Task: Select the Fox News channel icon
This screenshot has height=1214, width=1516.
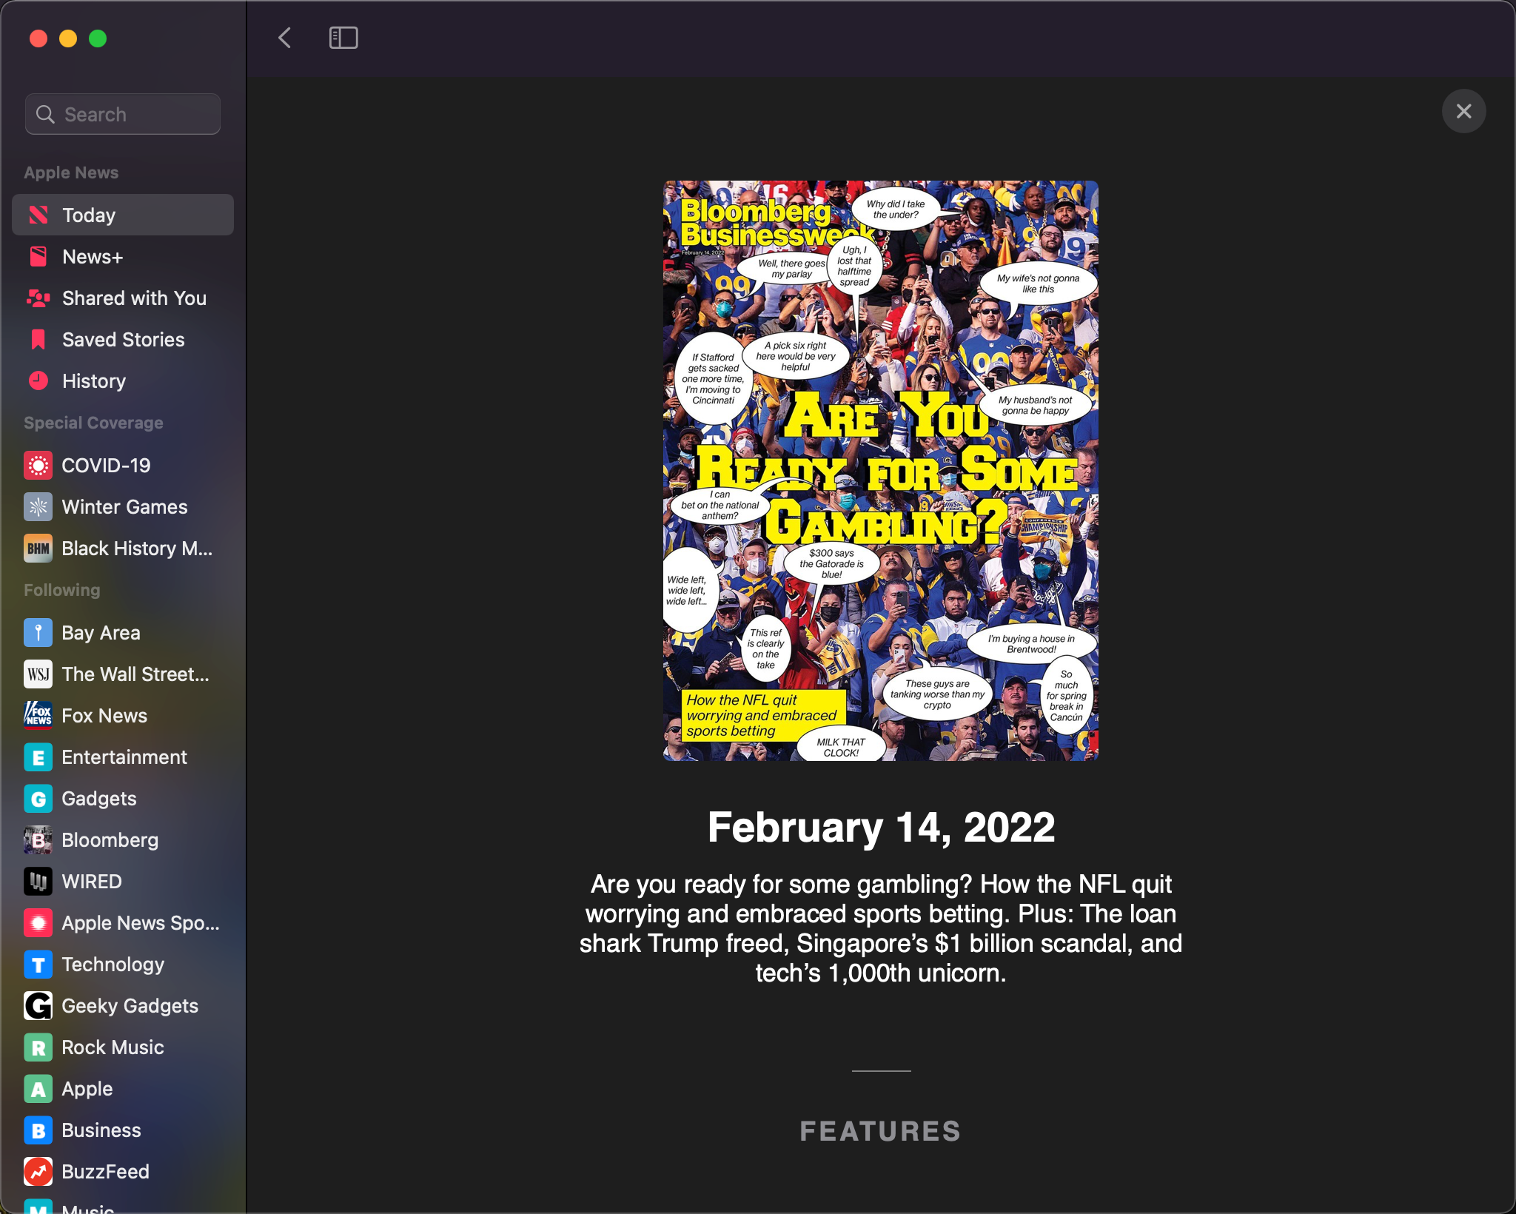Action: 38,716
